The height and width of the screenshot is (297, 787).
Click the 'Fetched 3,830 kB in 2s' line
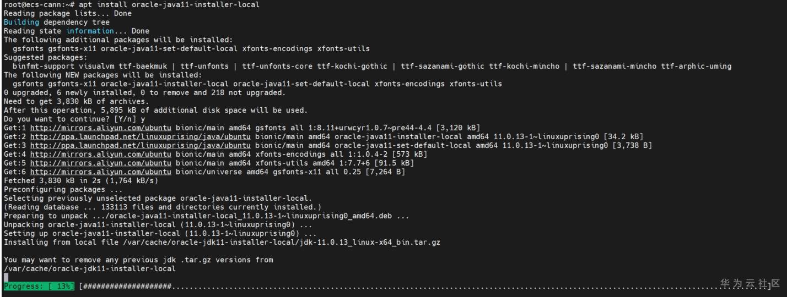(x=81, y=180)
